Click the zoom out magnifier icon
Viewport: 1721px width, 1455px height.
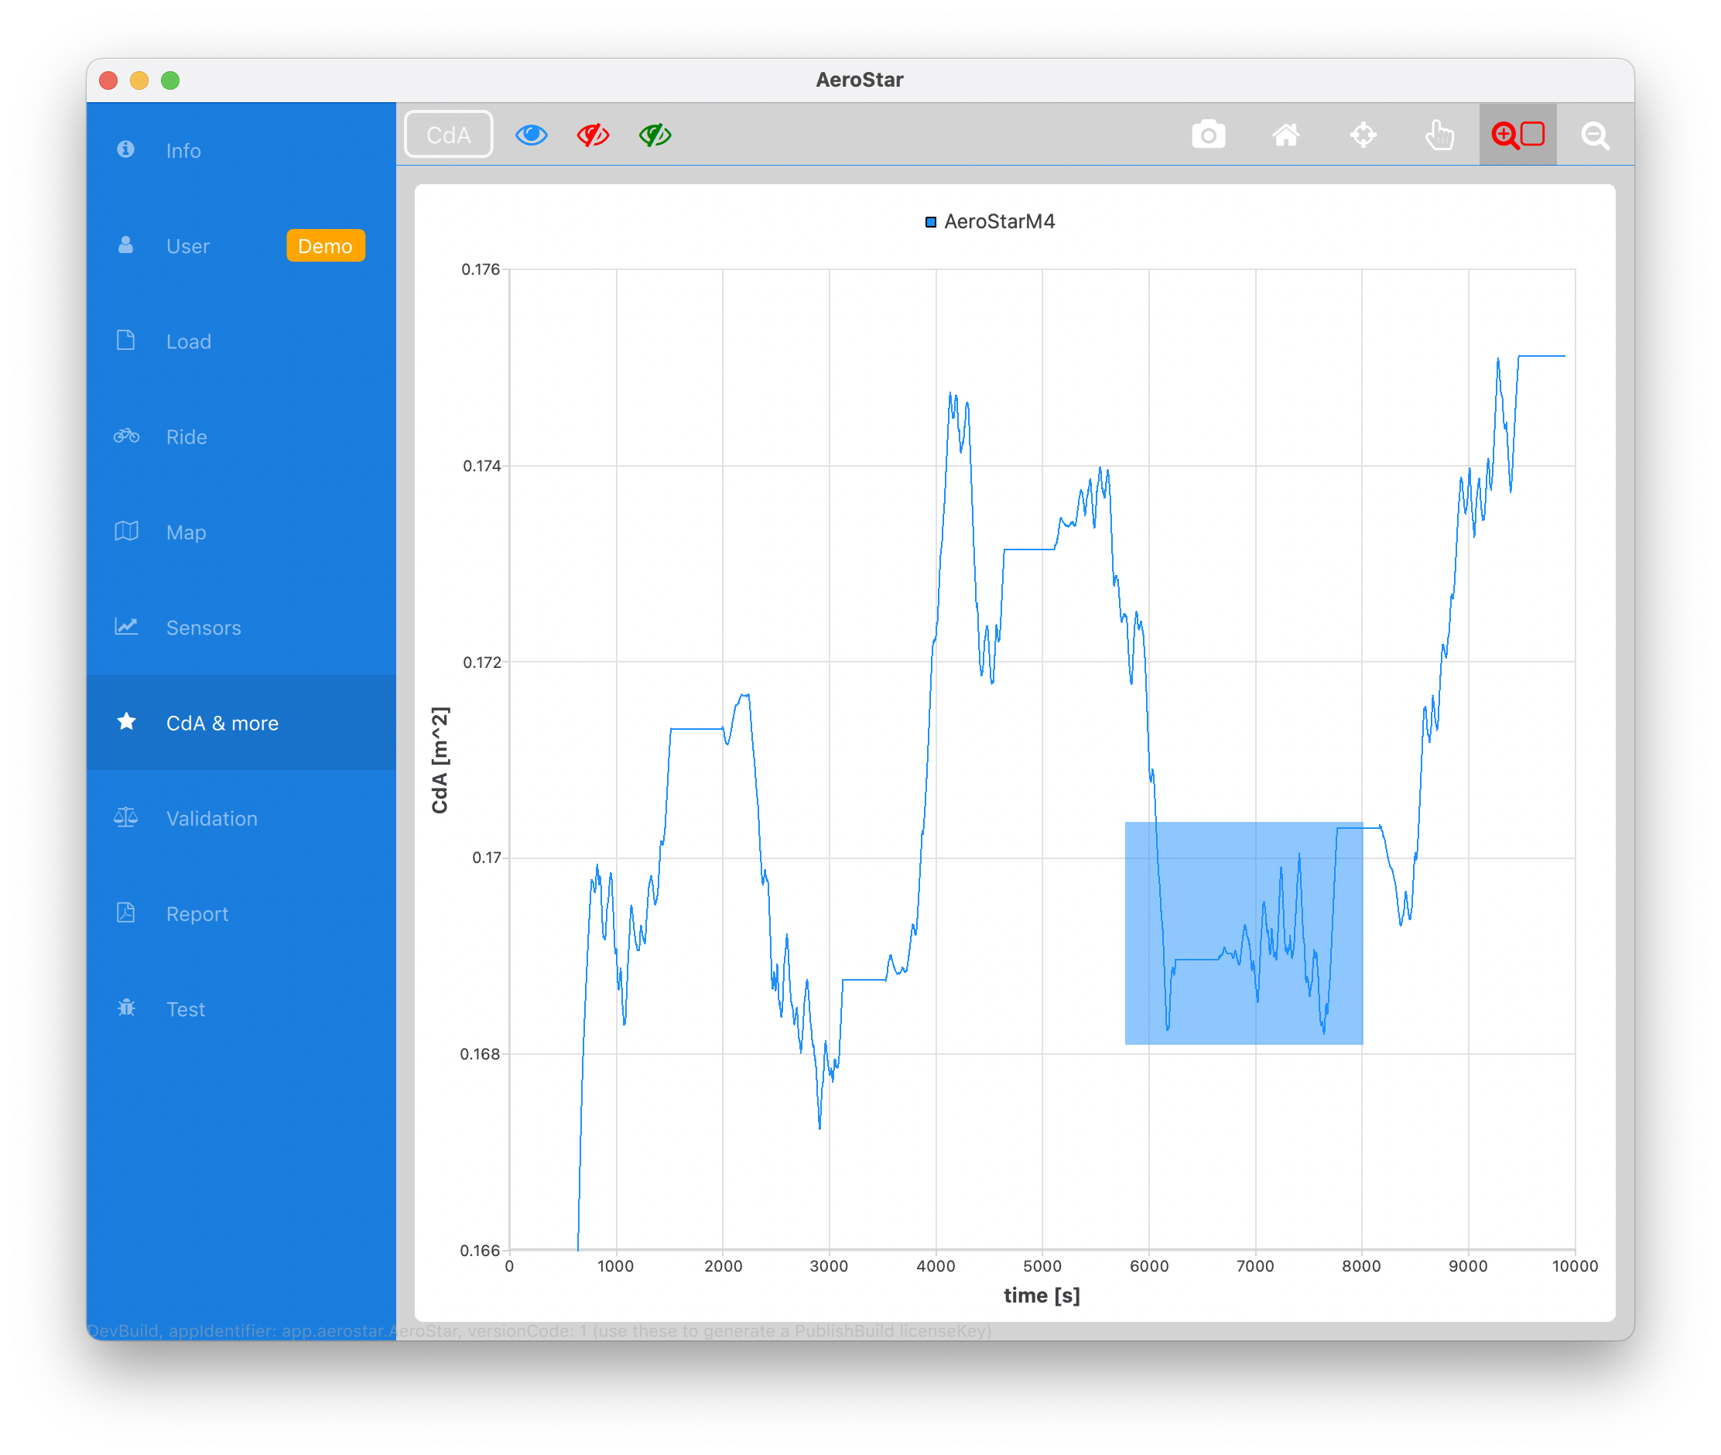coord(1595,135)
